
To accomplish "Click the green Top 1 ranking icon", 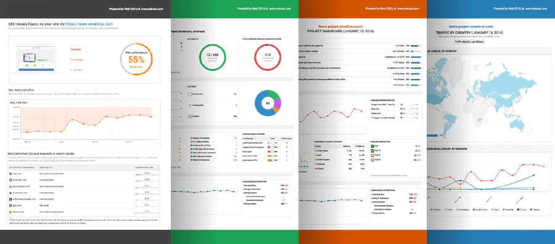I will 372,145.
